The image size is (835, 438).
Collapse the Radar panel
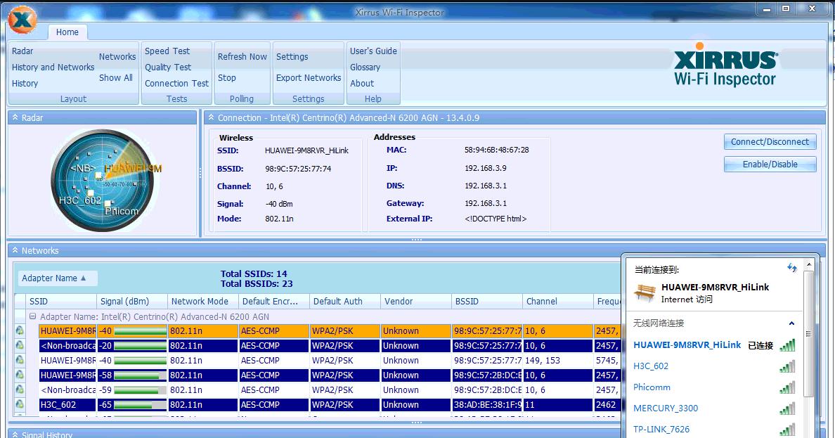pos(15,117)
